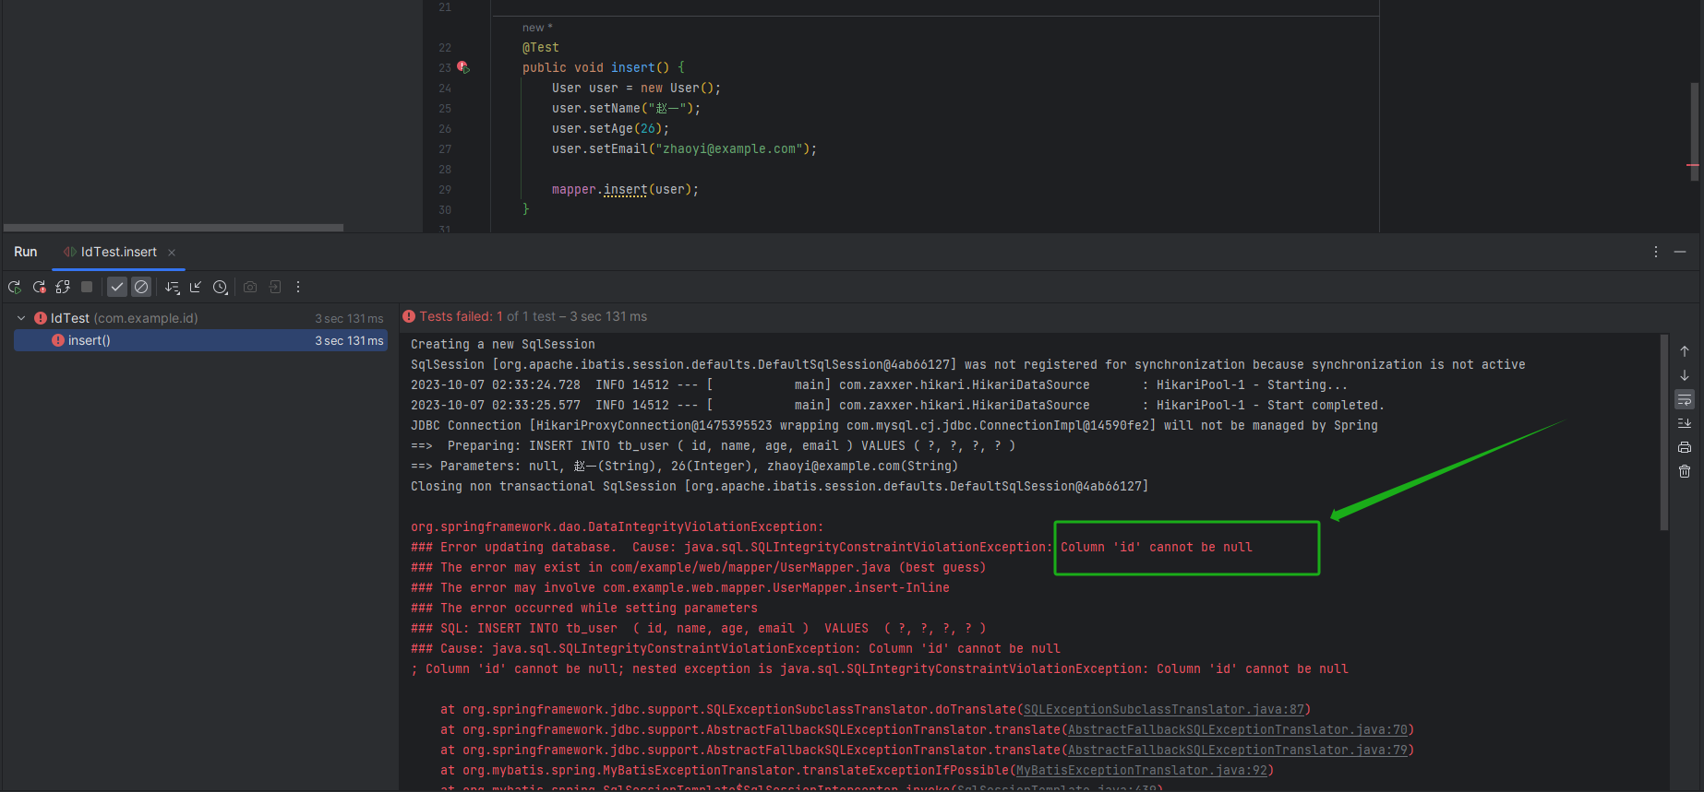Open AbstractFallbackSQLExceptionTranslator.java:79 link
This screenshot has width=1704, height=792.
point(1238,751)
